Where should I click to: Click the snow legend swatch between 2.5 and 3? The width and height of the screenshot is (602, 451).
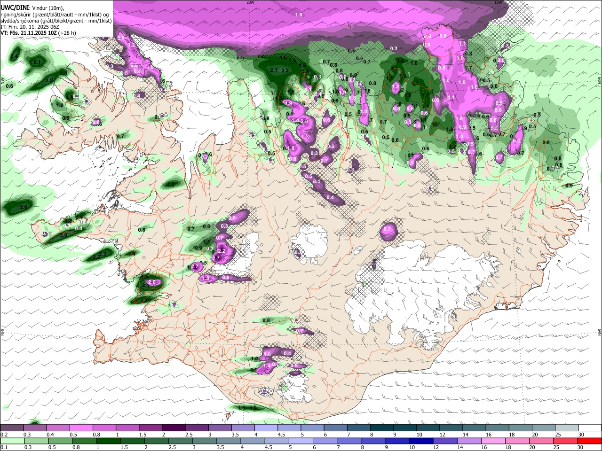197,428
